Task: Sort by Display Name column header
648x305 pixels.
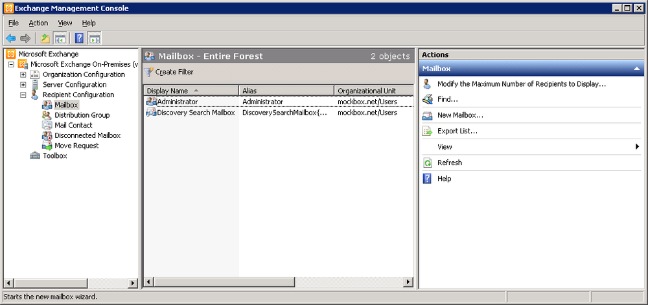Action: click(191, 91)
